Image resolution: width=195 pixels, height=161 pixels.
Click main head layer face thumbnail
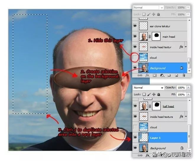point(143,36)
